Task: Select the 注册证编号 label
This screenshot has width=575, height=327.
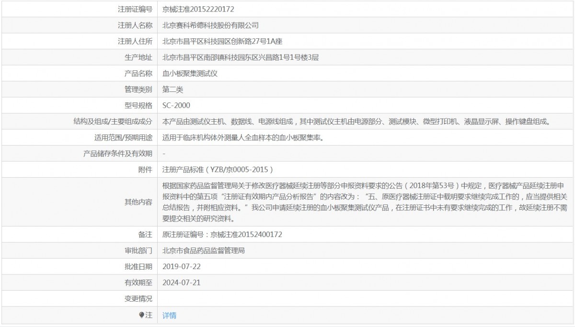Action: [135, 9]
